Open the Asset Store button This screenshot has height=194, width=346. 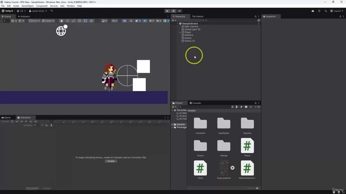pyautogui.click(x=38, y=11)
